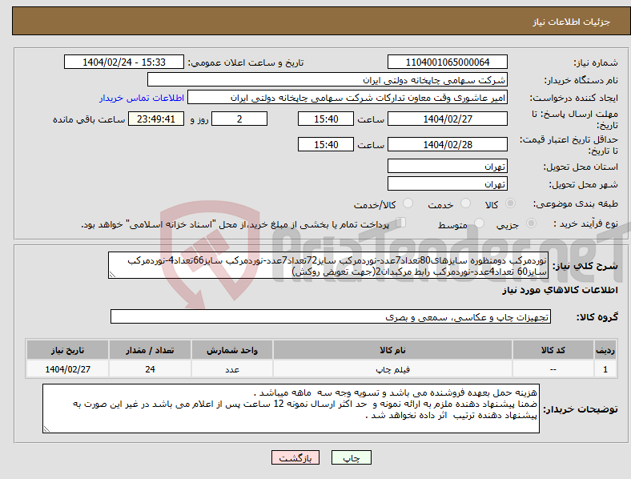
Task: Click the quantity cell showing 24
Action: click(x=150, y=369)
